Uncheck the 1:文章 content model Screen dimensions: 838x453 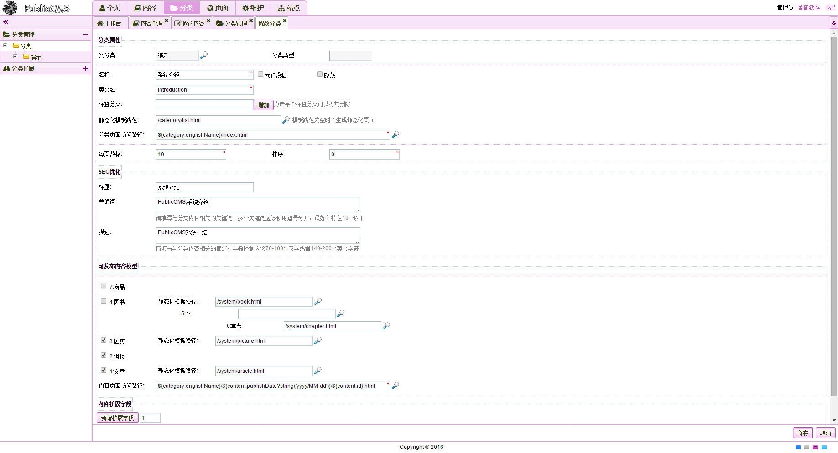pyautogui.click(x=104, y=370)
